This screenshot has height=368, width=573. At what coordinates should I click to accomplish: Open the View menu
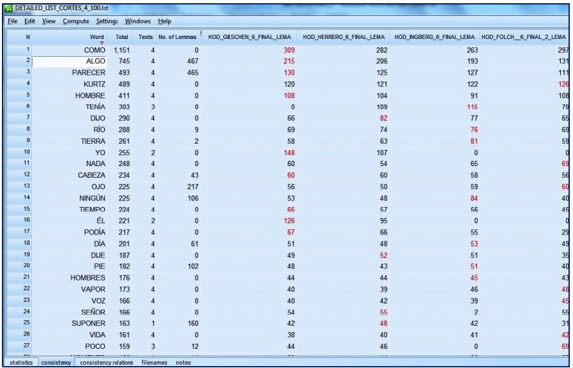click(x=49, y=22)
